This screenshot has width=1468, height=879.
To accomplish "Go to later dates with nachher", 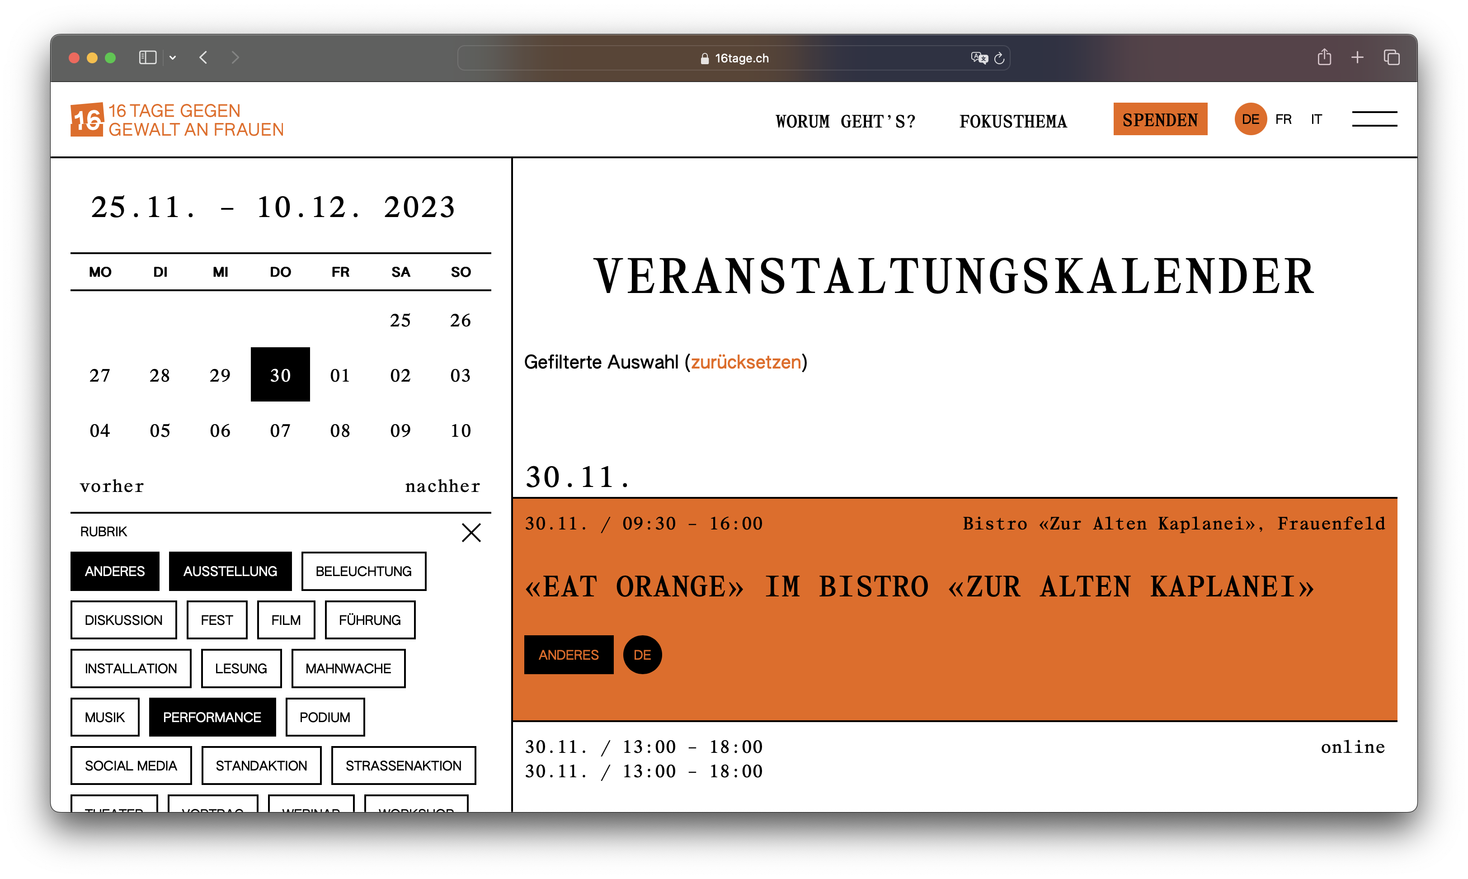I will tap(442, 486).
